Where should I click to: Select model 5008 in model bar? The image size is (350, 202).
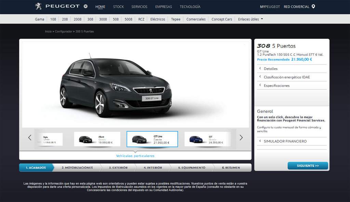129,19
